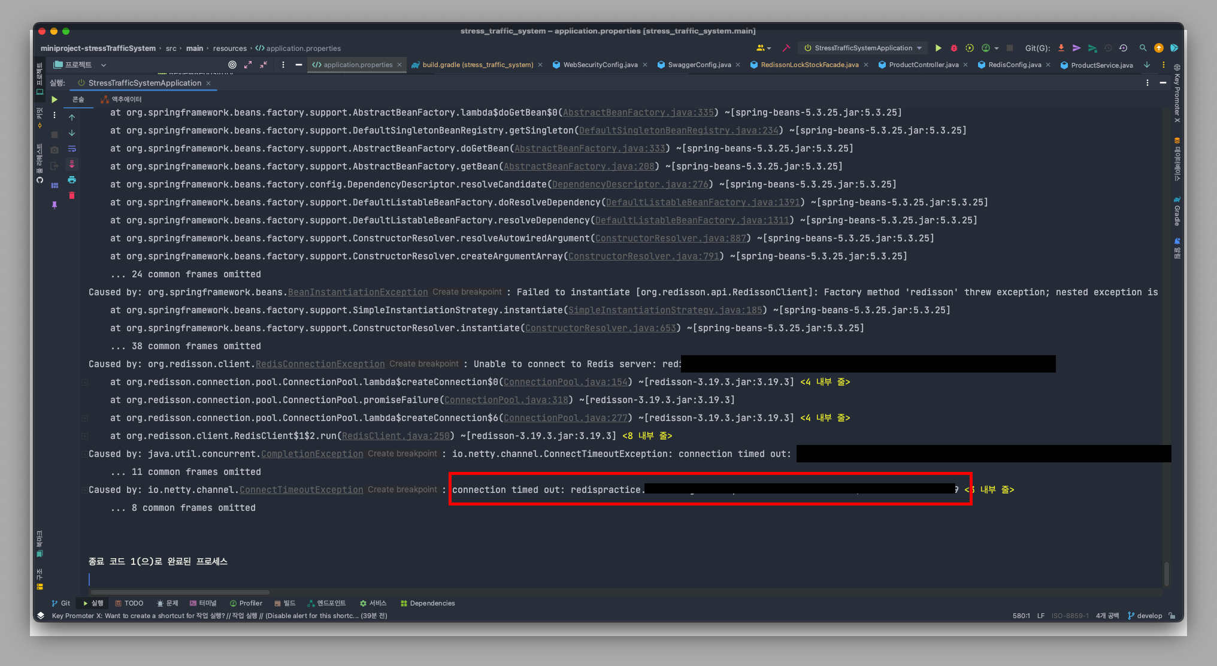The image size is (1217, 666).
Task: Start debugging with the red bug icon
Action: (x=953, y=48)
